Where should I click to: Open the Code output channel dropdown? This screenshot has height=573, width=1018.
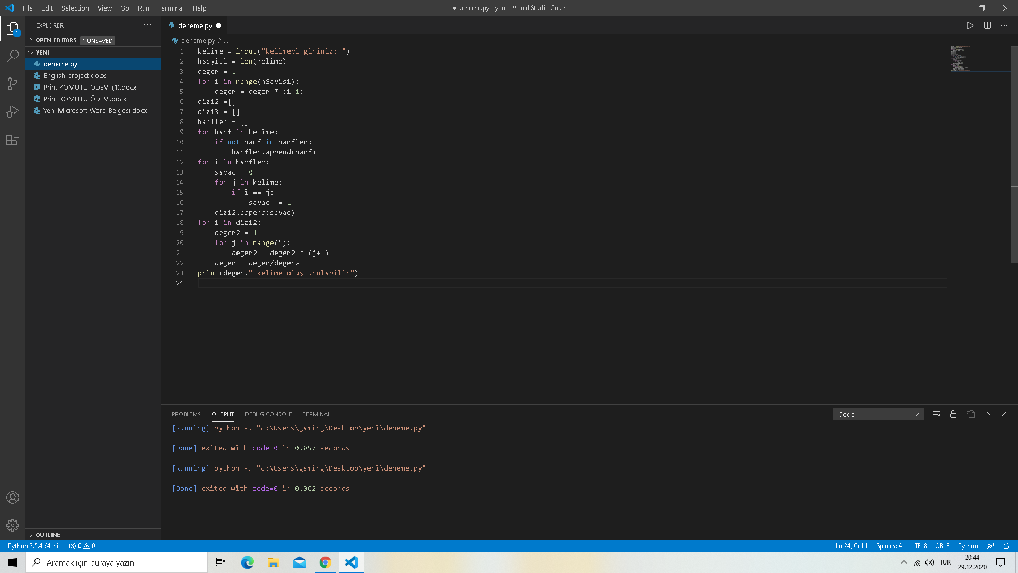[x=878, y=414]
